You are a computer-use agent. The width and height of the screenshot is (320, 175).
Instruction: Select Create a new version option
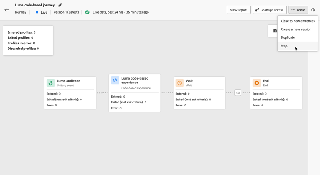pos(296,29)
